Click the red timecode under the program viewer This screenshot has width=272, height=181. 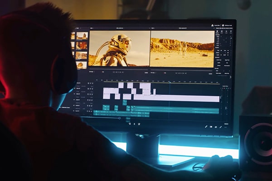coord(165,73)
